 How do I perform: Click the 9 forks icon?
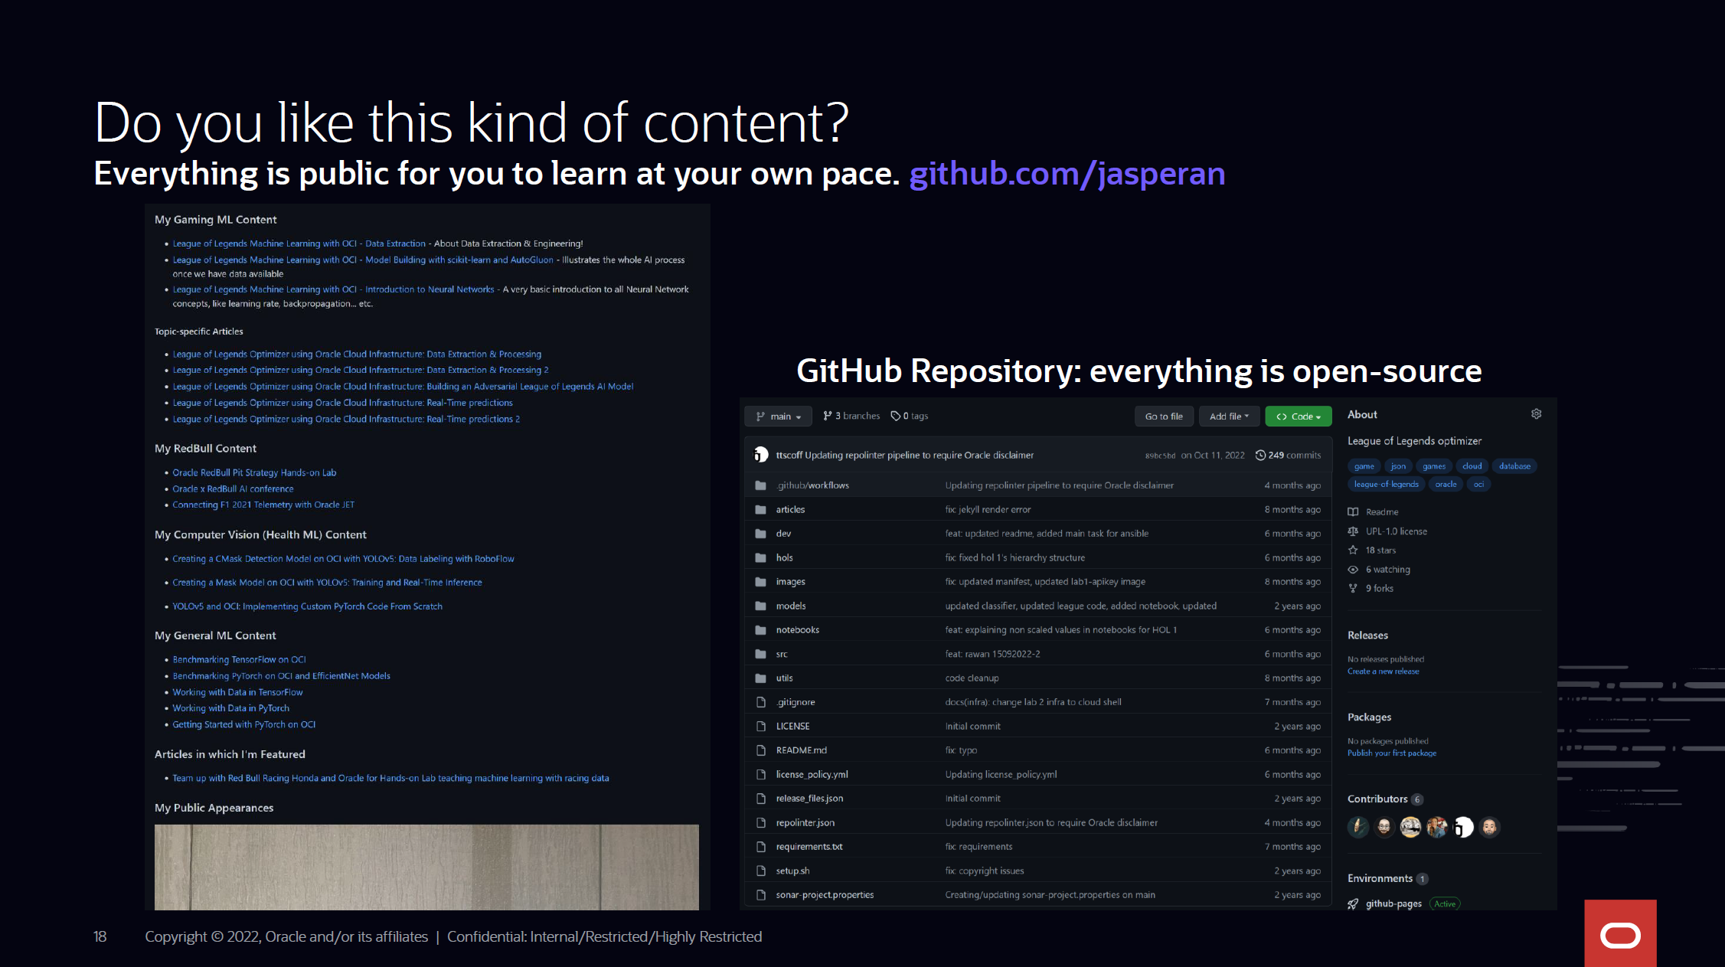click(1353, 589)
